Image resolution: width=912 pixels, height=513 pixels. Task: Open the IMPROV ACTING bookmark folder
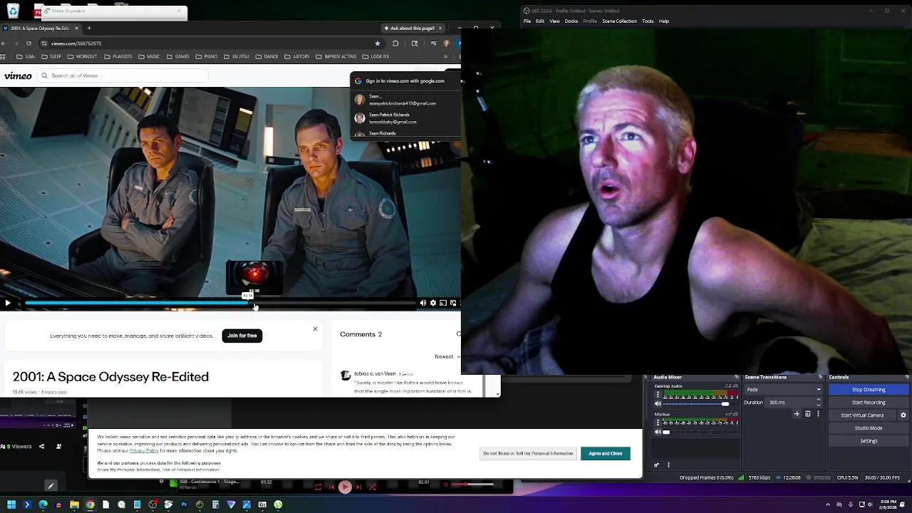point(336,56)
